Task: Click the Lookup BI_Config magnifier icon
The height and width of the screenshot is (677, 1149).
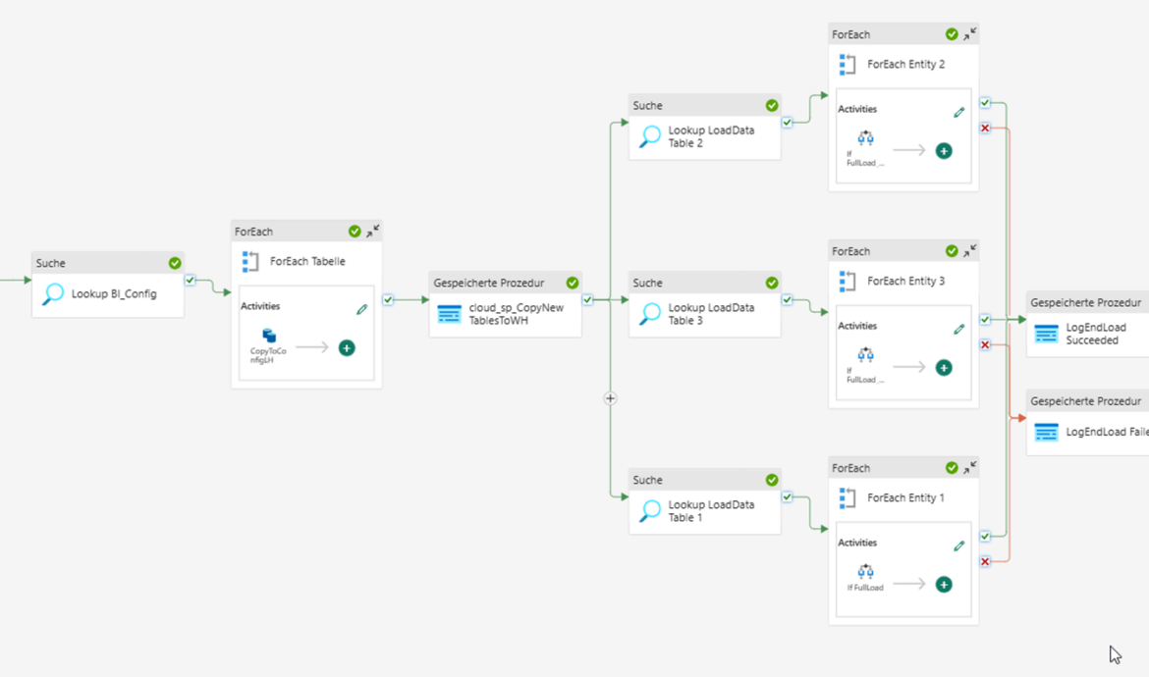Action: pos(53,294)
